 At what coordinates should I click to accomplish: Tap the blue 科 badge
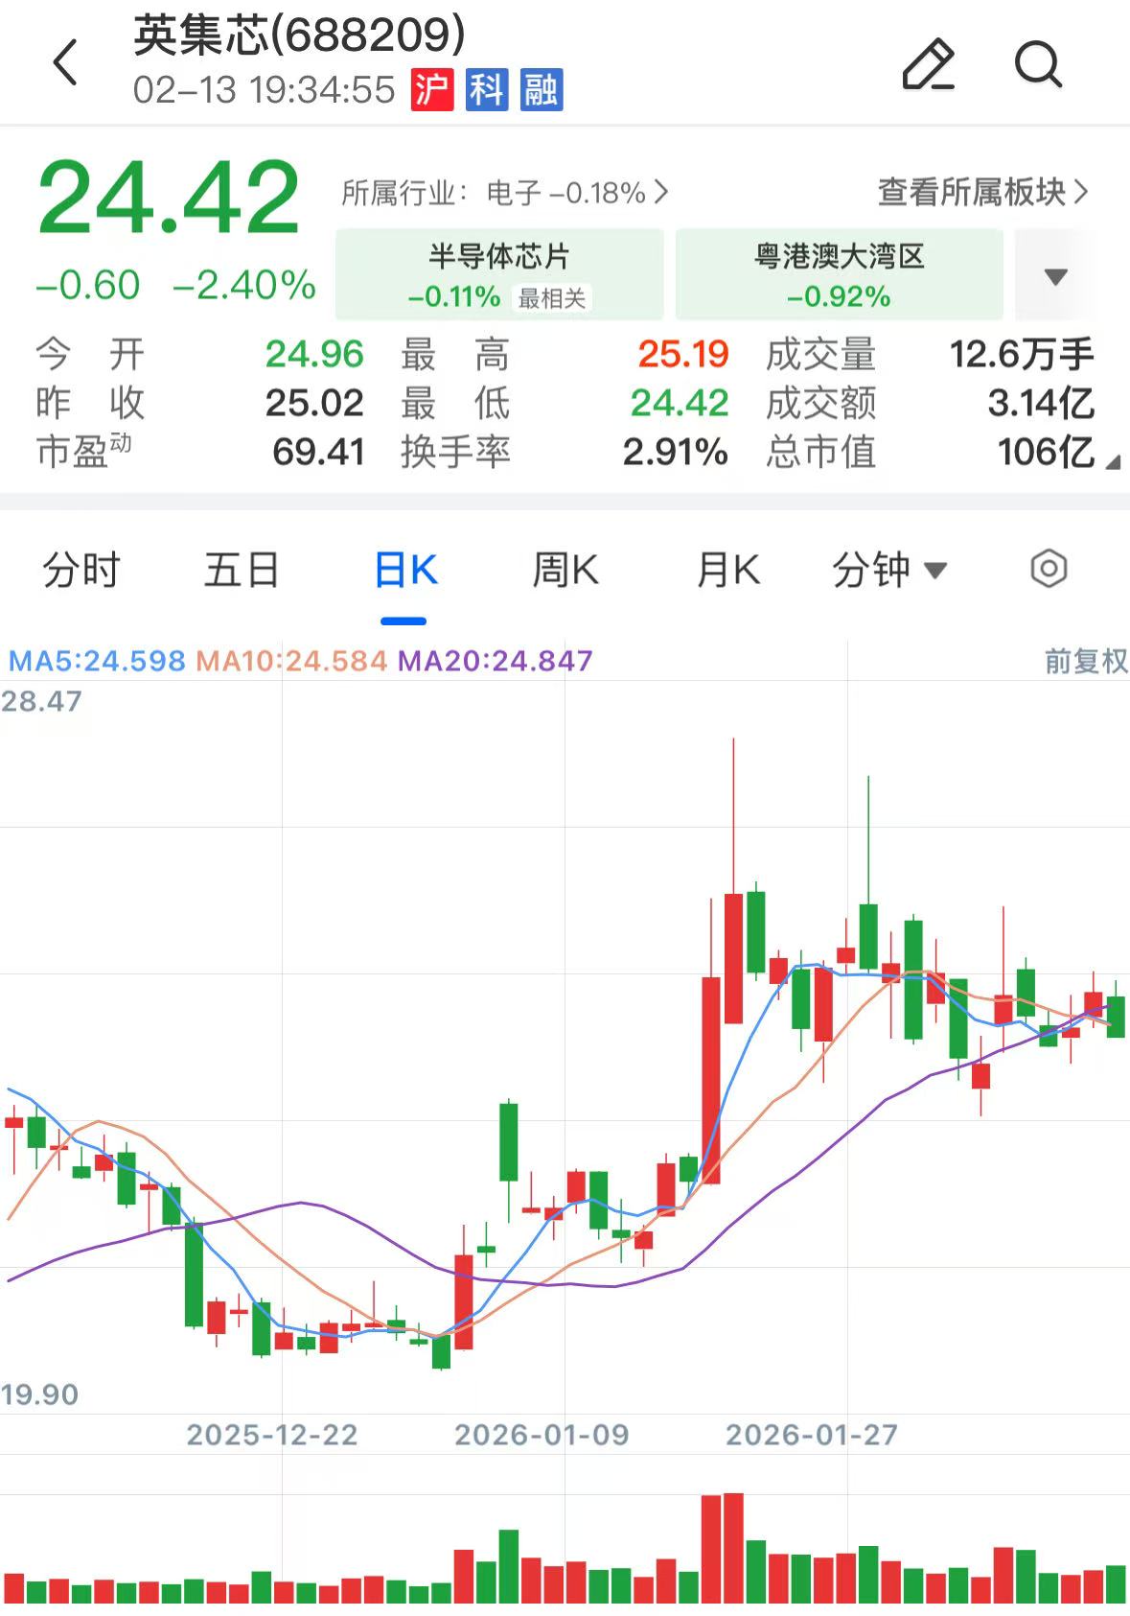coord(486,90)
